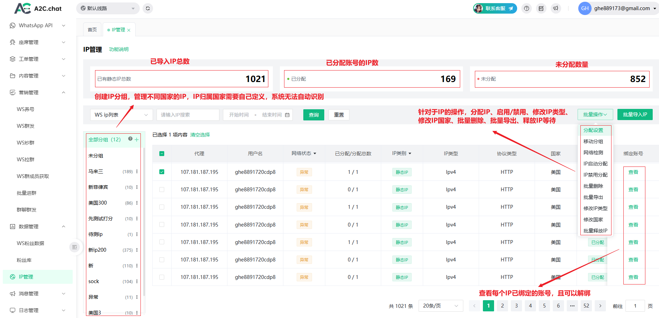Image resolution: width=659 pixels, height=318 pixels.
Task: Toggle the select-all checkbox in table header
Action: coord(162,154)
